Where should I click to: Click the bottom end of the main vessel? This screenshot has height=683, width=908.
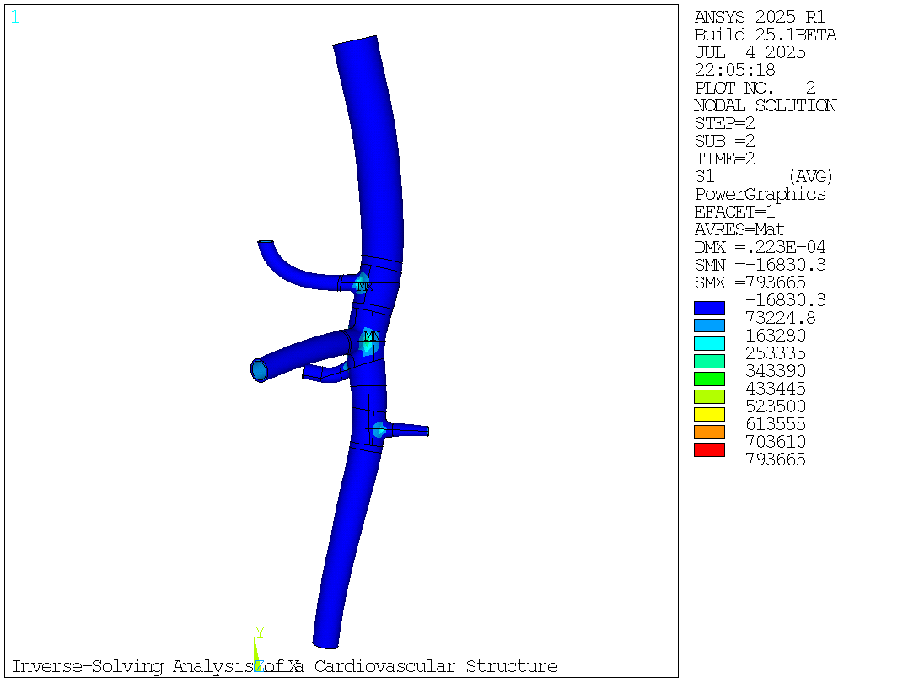(325, 643)
